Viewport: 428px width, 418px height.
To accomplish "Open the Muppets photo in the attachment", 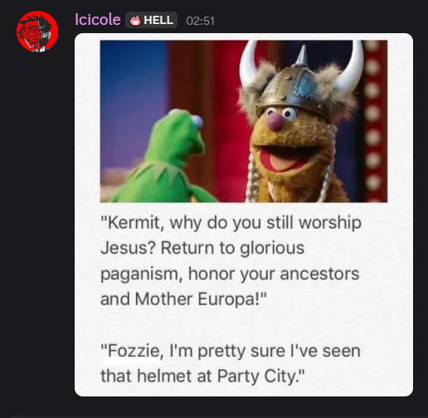I will click(244, 121).
